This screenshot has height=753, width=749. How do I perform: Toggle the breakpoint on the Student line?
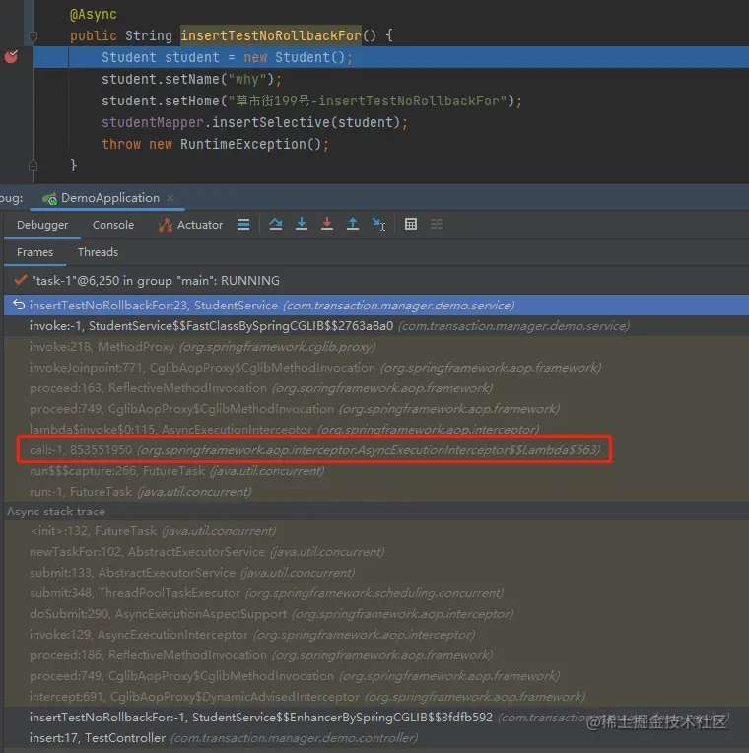tap(11, 57)
